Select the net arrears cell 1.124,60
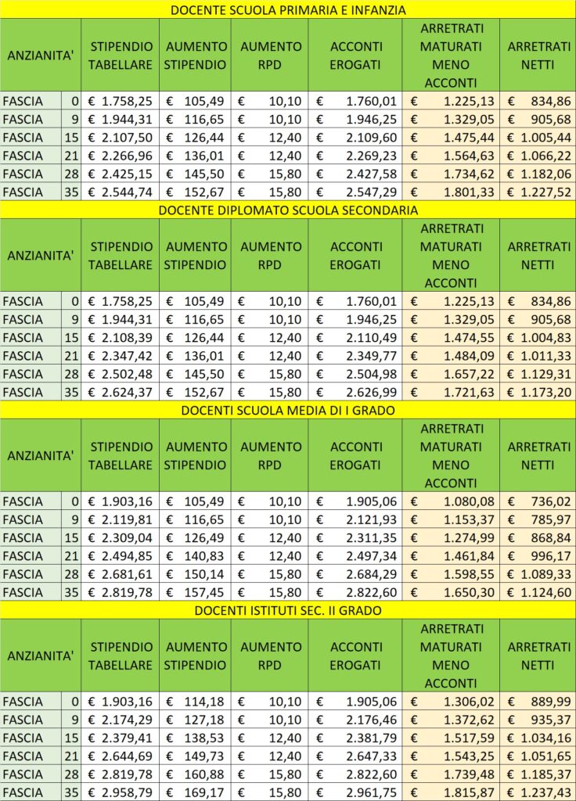The height and width of the screenshot is (801, 576). coord(538,593)
